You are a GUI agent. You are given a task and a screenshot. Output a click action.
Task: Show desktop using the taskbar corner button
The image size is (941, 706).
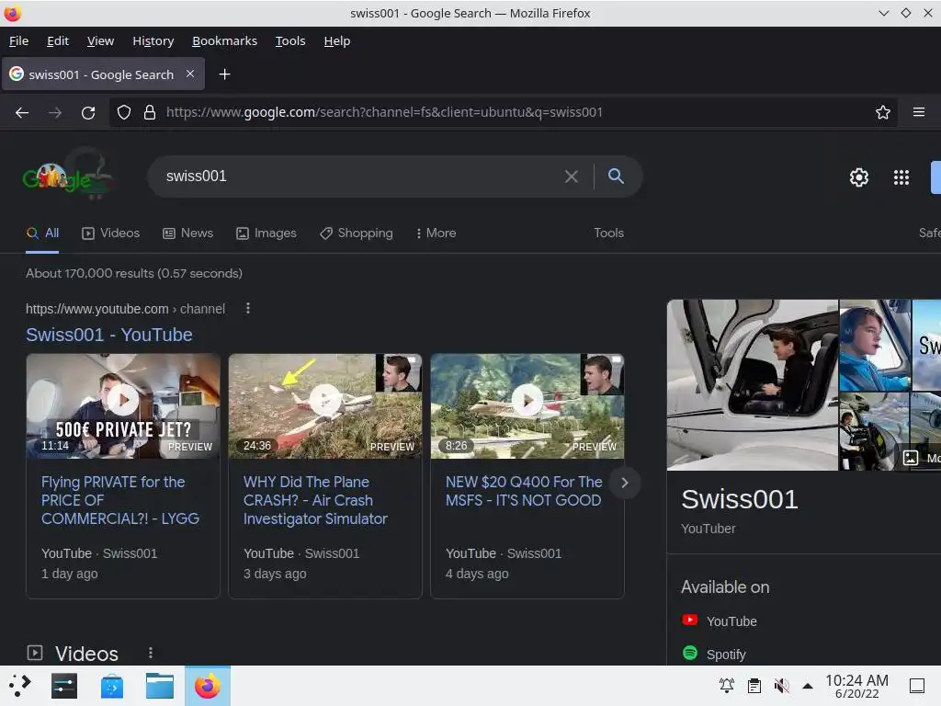click(917, 686)
